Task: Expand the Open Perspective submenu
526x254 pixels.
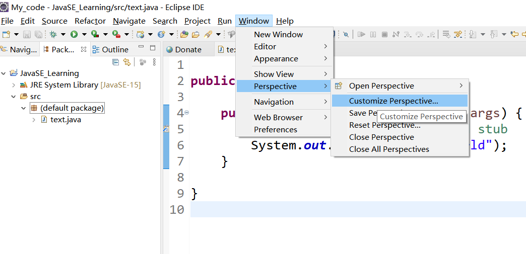Action: click(400, 86)
